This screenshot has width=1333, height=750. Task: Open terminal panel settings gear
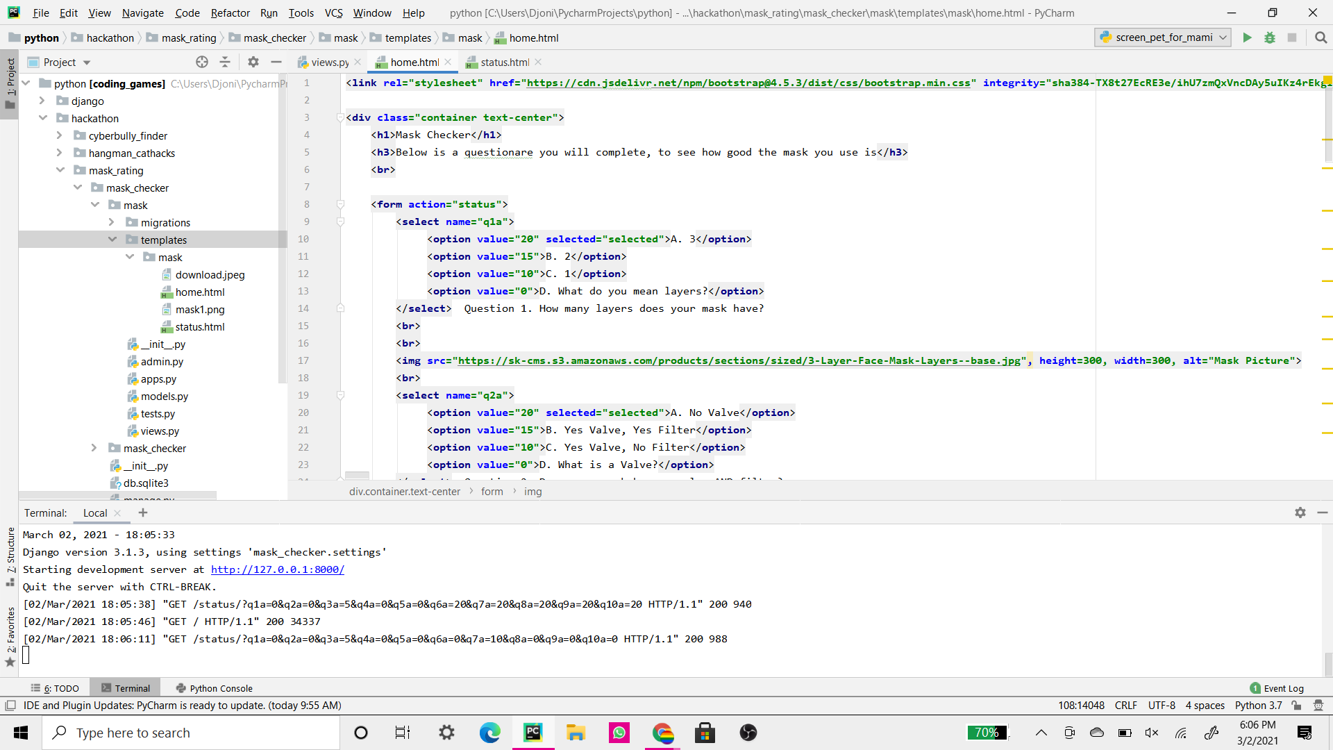[x=1300, y=512]
